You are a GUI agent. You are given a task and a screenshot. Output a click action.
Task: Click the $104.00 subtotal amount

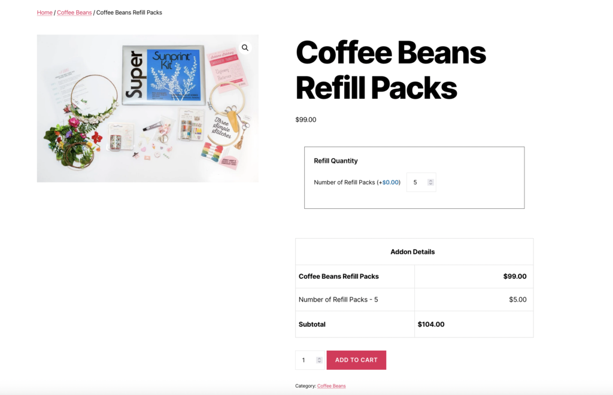tap(431, 324)
